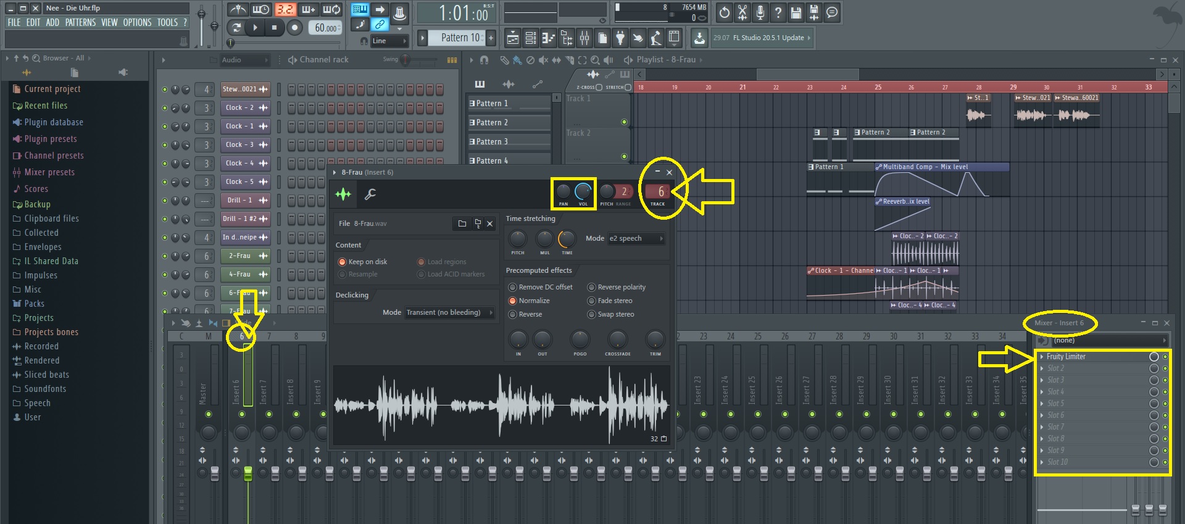The width and height of the screenshot is (1185, 524).
Task: Click the render as audio file icon
Action: coord(814,12)
